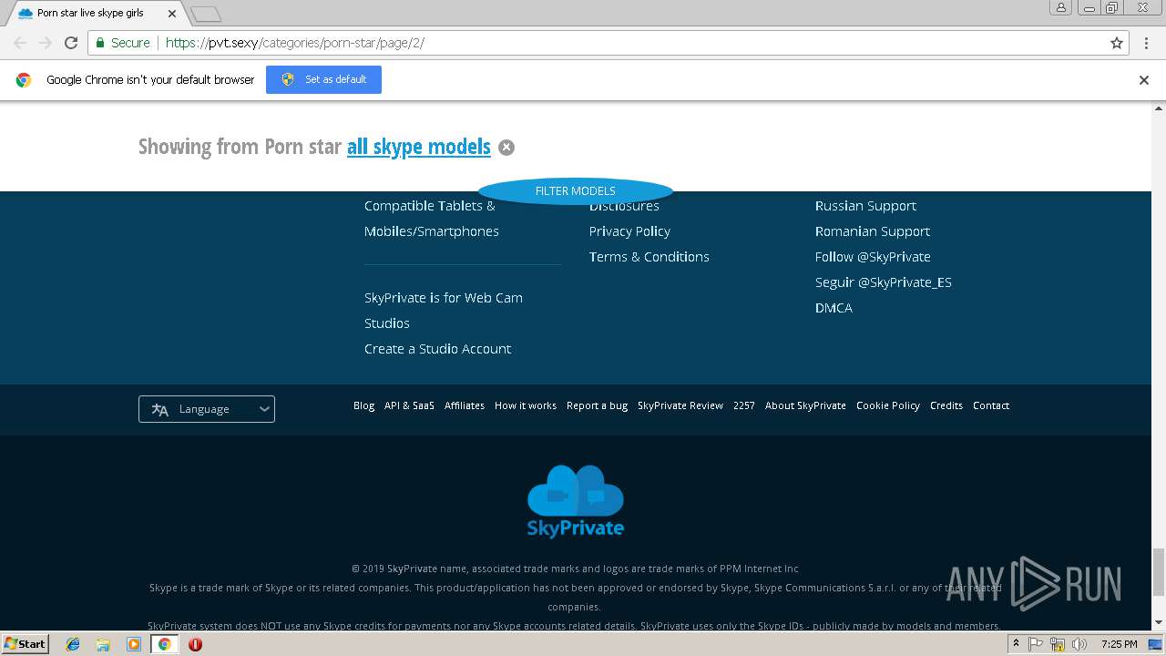Click the 2257 footer link
The image size is (1166, 656).
click(744, 405)
